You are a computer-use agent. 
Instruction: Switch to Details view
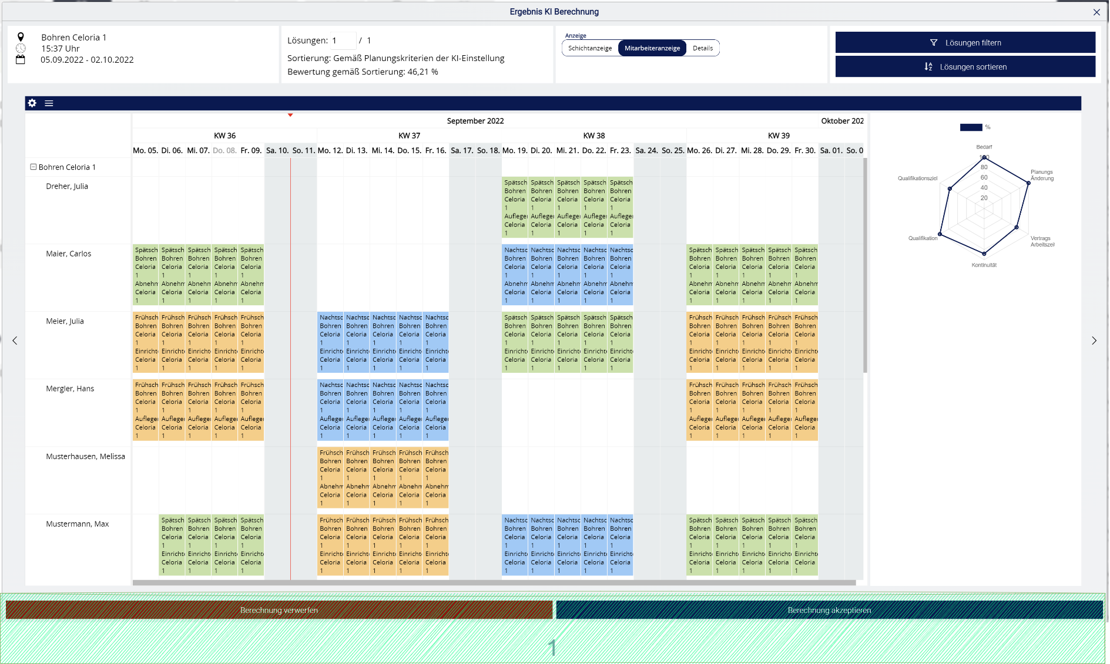pos(702,48)
